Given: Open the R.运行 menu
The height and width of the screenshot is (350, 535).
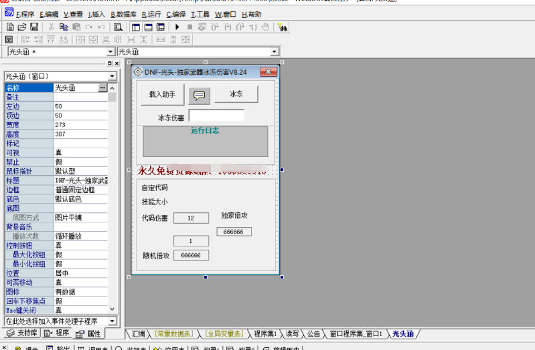Looking at the screenshot, I should pyautogui.click(x=152, y=14).
